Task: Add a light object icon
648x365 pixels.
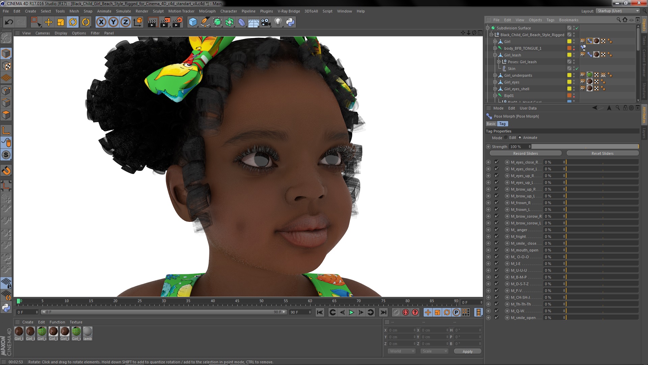Action: pos(278,22)
